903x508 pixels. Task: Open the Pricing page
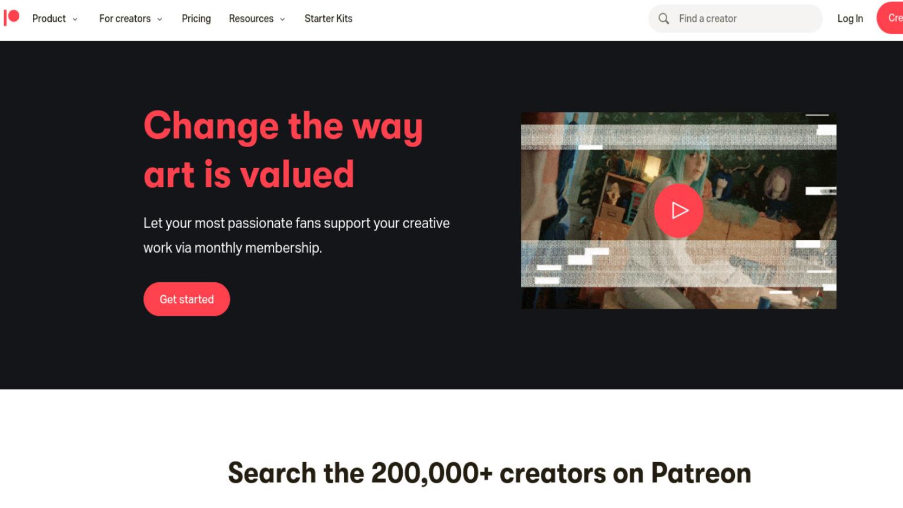196,19
